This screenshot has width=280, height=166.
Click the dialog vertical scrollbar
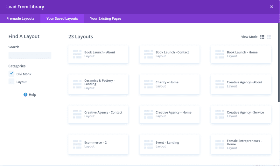(279, 62)
